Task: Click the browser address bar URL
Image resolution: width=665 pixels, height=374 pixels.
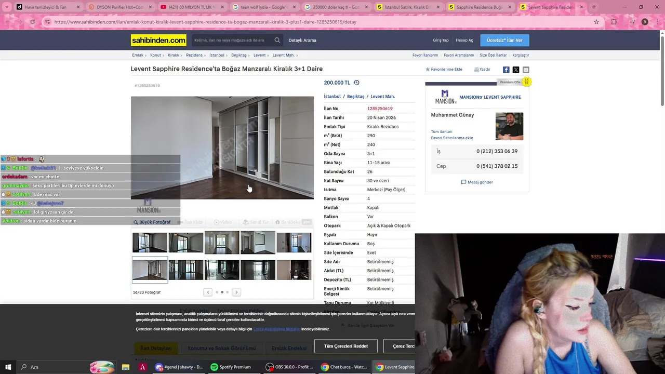Action: point(205,22)
